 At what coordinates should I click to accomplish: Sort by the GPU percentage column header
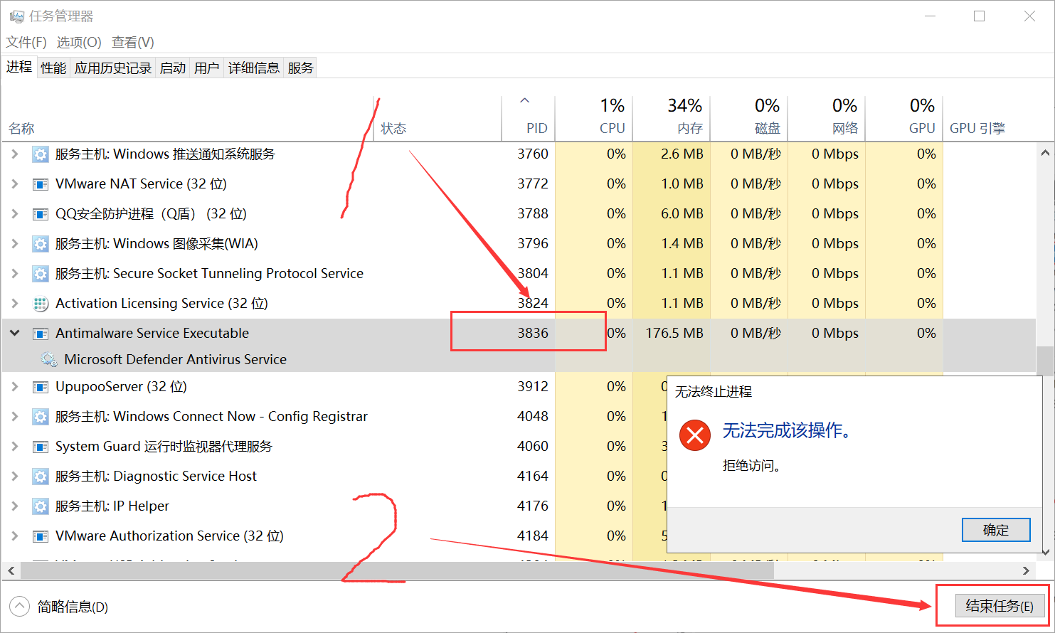click(903, 119)
